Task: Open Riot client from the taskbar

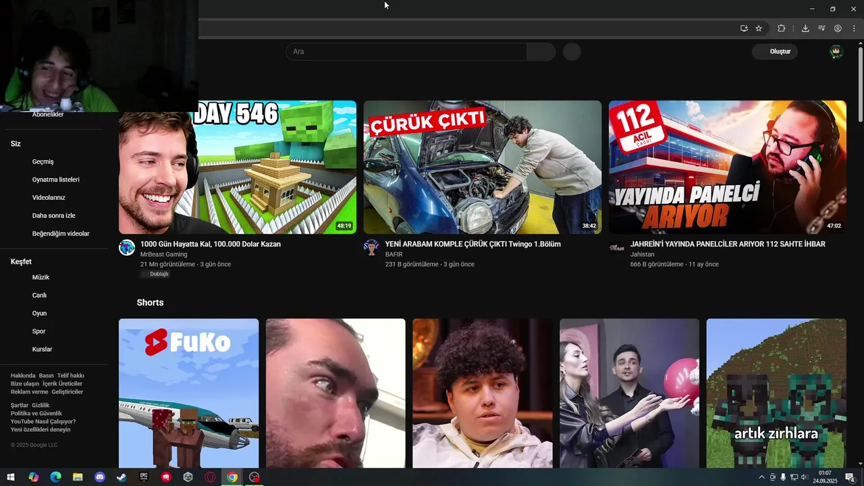Action: pos(166,477)
